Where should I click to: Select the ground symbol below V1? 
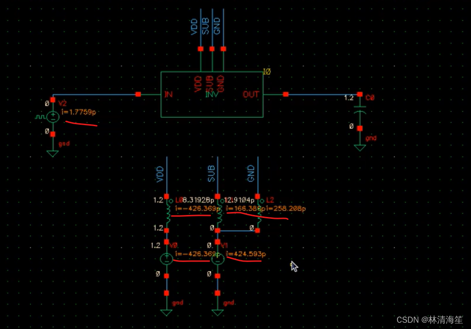[x=217, y=313]
